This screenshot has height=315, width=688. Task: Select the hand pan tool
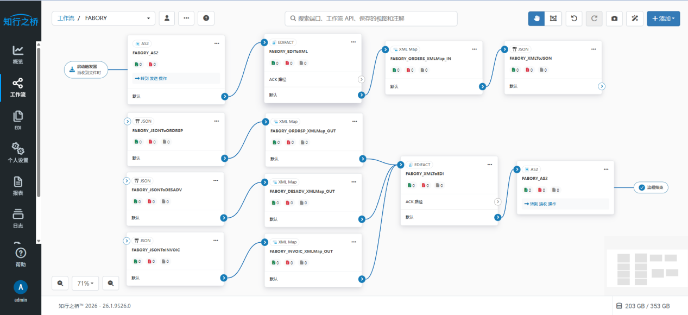pos(536,18)
